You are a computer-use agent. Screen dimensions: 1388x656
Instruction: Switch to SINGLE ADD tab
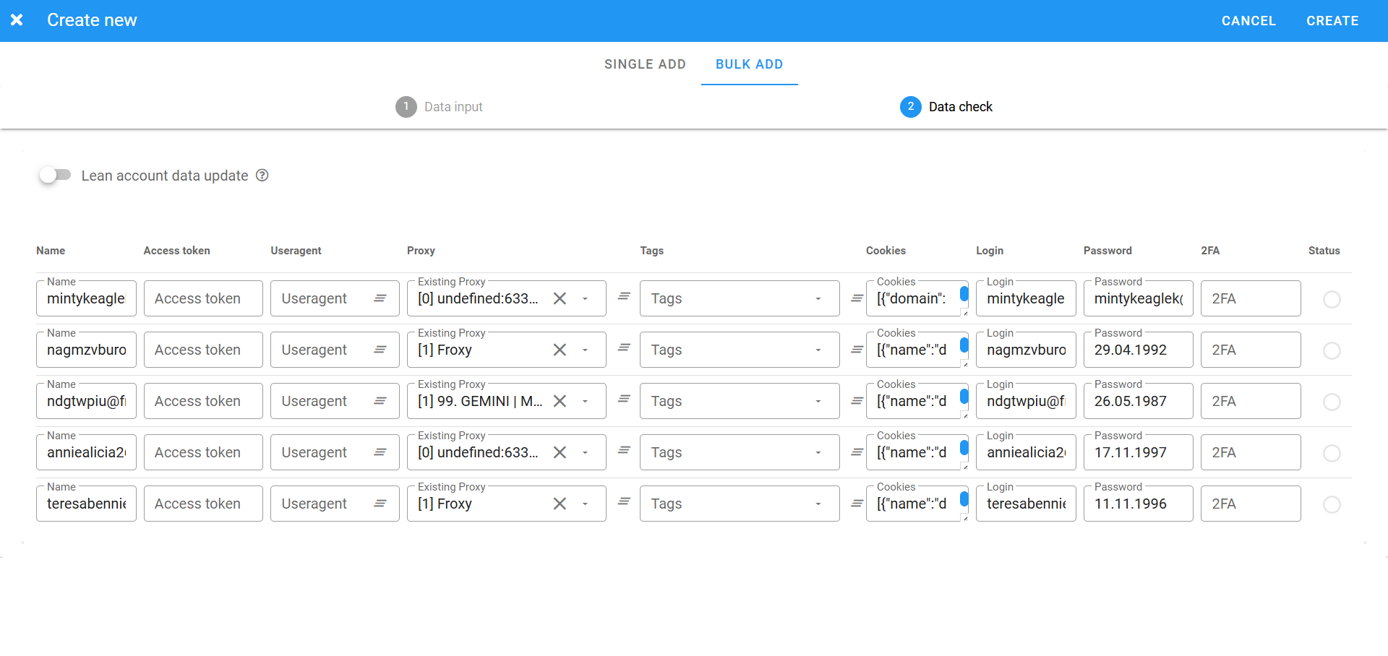pos(645,64)
